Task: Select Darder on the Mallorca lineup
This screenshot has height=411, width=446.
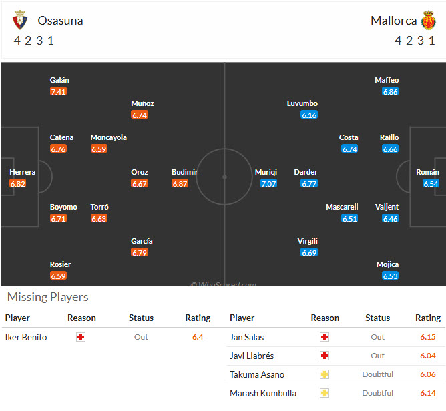Action: [x=306, y=172]
